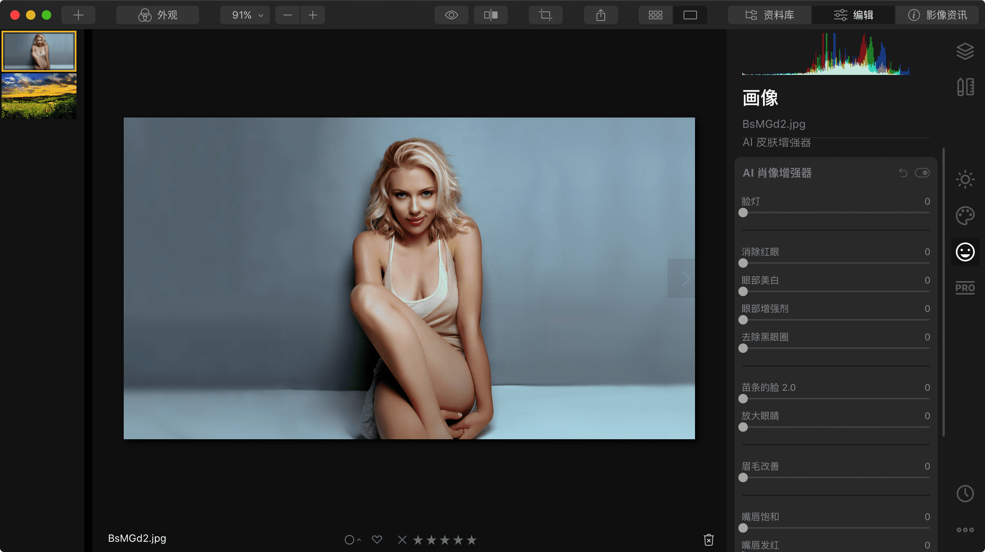
Task: Click the 嘴唇饱和 slider handle
Action: click(743, 528)
